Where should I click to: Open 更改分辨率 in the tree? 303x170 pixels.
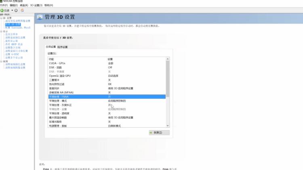[x=11, y=34]
